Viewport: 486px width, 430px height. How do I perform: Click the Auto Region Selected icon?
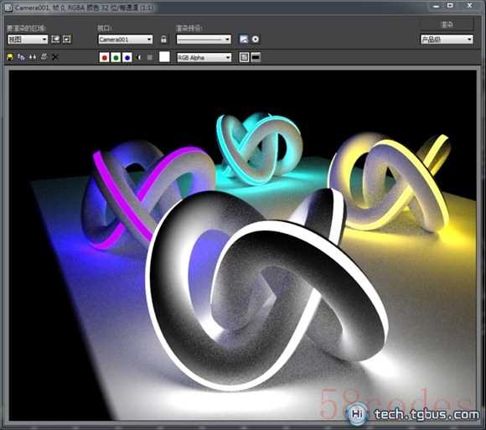(x=67, y=39)
